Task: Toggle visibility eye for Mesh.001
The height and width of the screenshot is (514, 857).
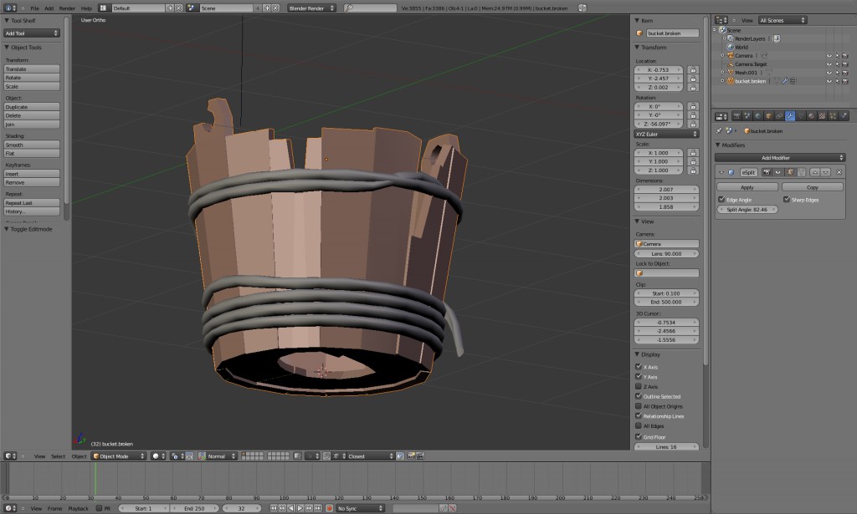Action: tap(829, 73)
